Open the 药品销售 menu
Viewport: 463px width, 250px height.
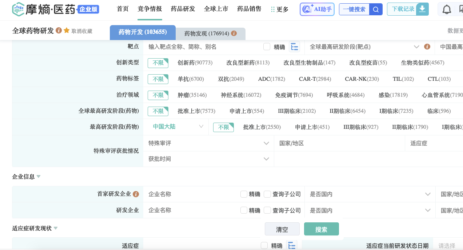[249, 9]
